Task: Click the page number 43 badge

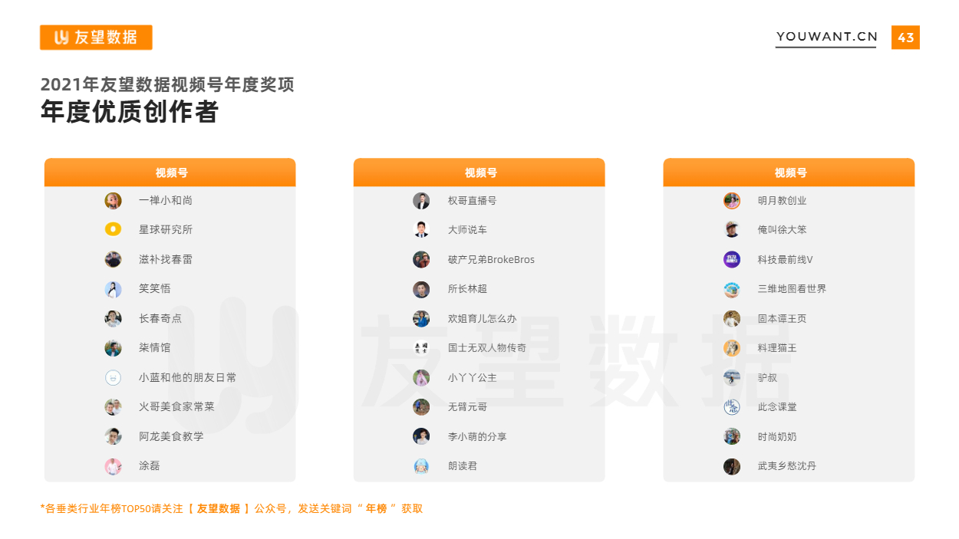Action: tap(906, 38)
